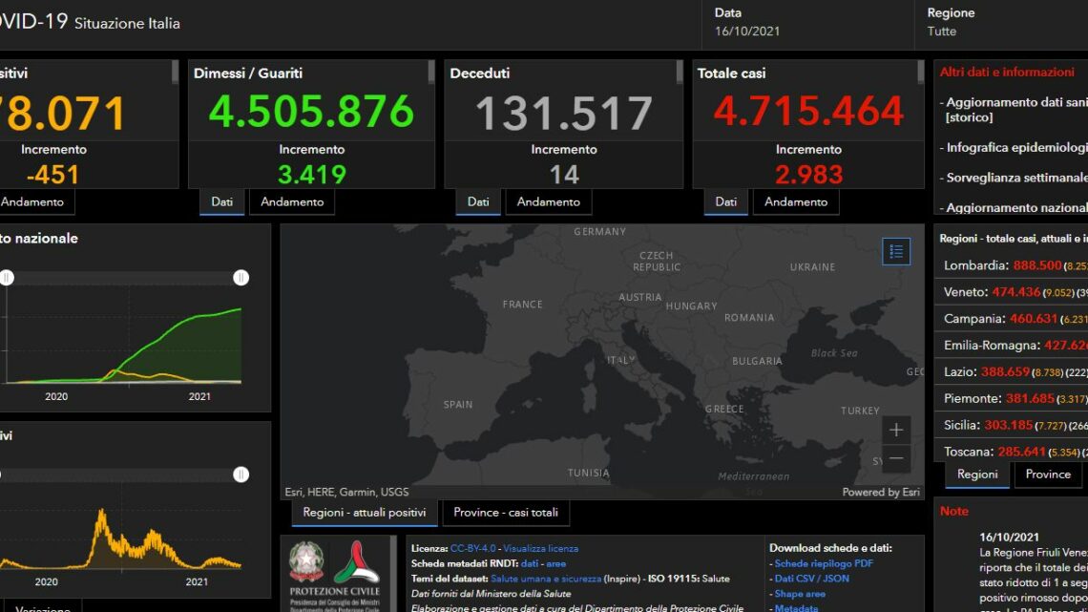Switch map to Regioni - attuali positivi

coord(365,513)
